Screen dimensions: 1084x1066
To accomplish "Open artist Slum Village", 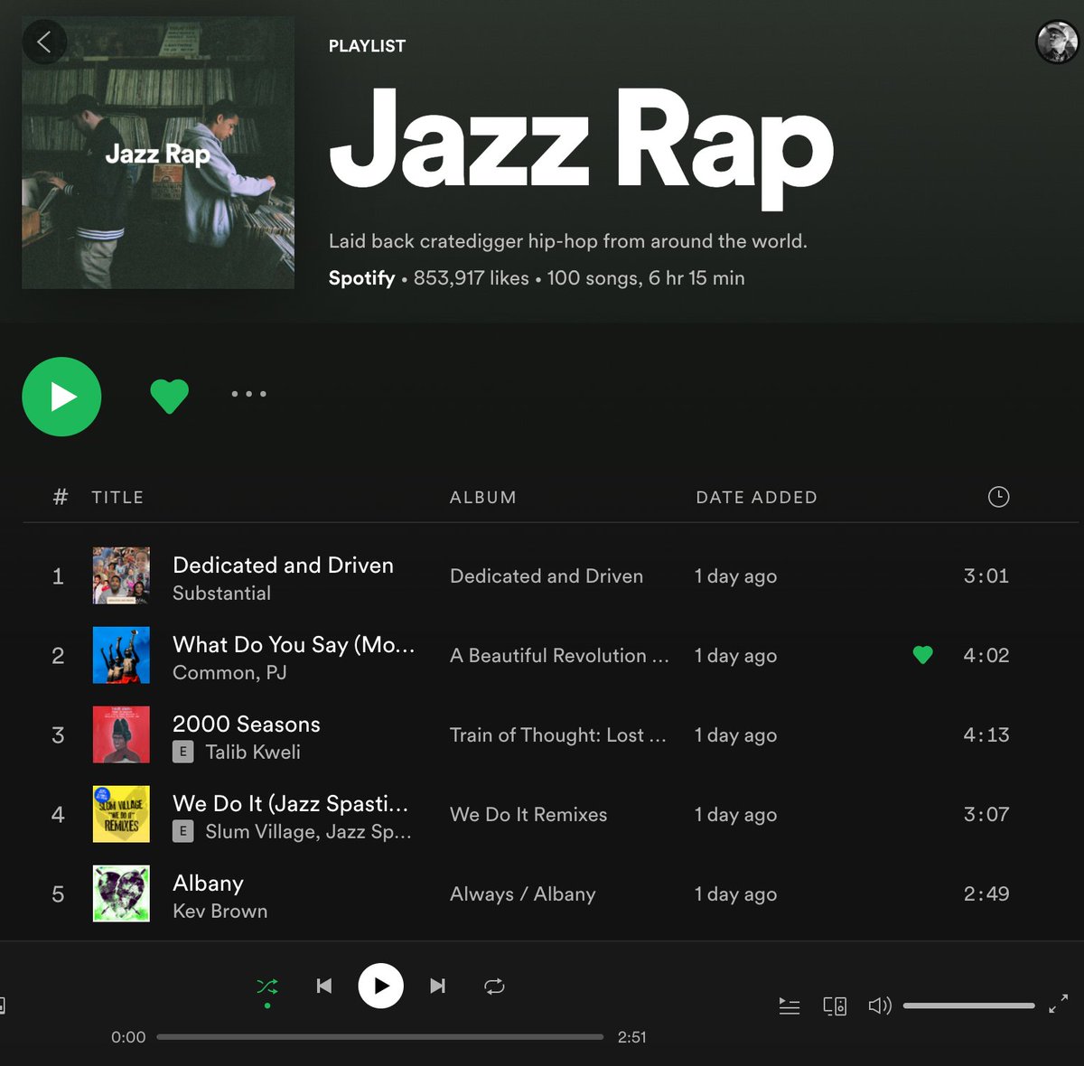I will pos(261,831).
